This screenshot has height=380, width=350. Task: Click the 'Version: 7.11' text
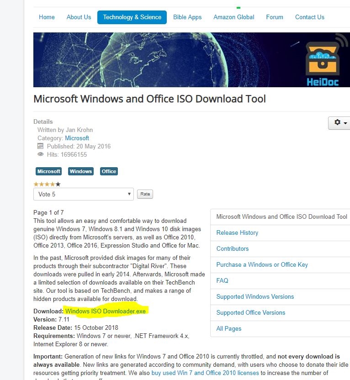51,319
